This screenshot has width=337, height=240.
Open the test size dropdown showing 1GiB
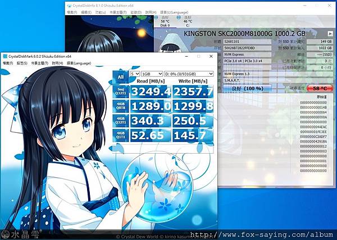pyautogui.click(x=152, y=74)
